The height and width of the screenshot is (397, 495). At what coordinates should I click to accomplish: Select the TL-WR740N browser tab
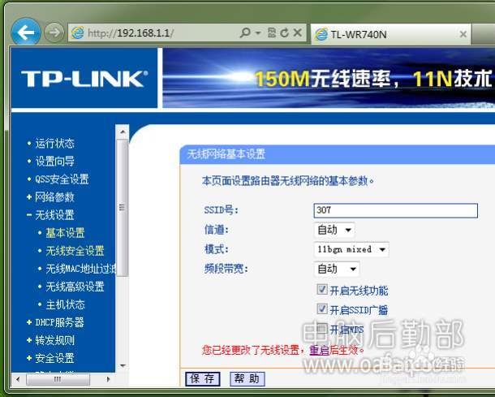coord(391,34)
